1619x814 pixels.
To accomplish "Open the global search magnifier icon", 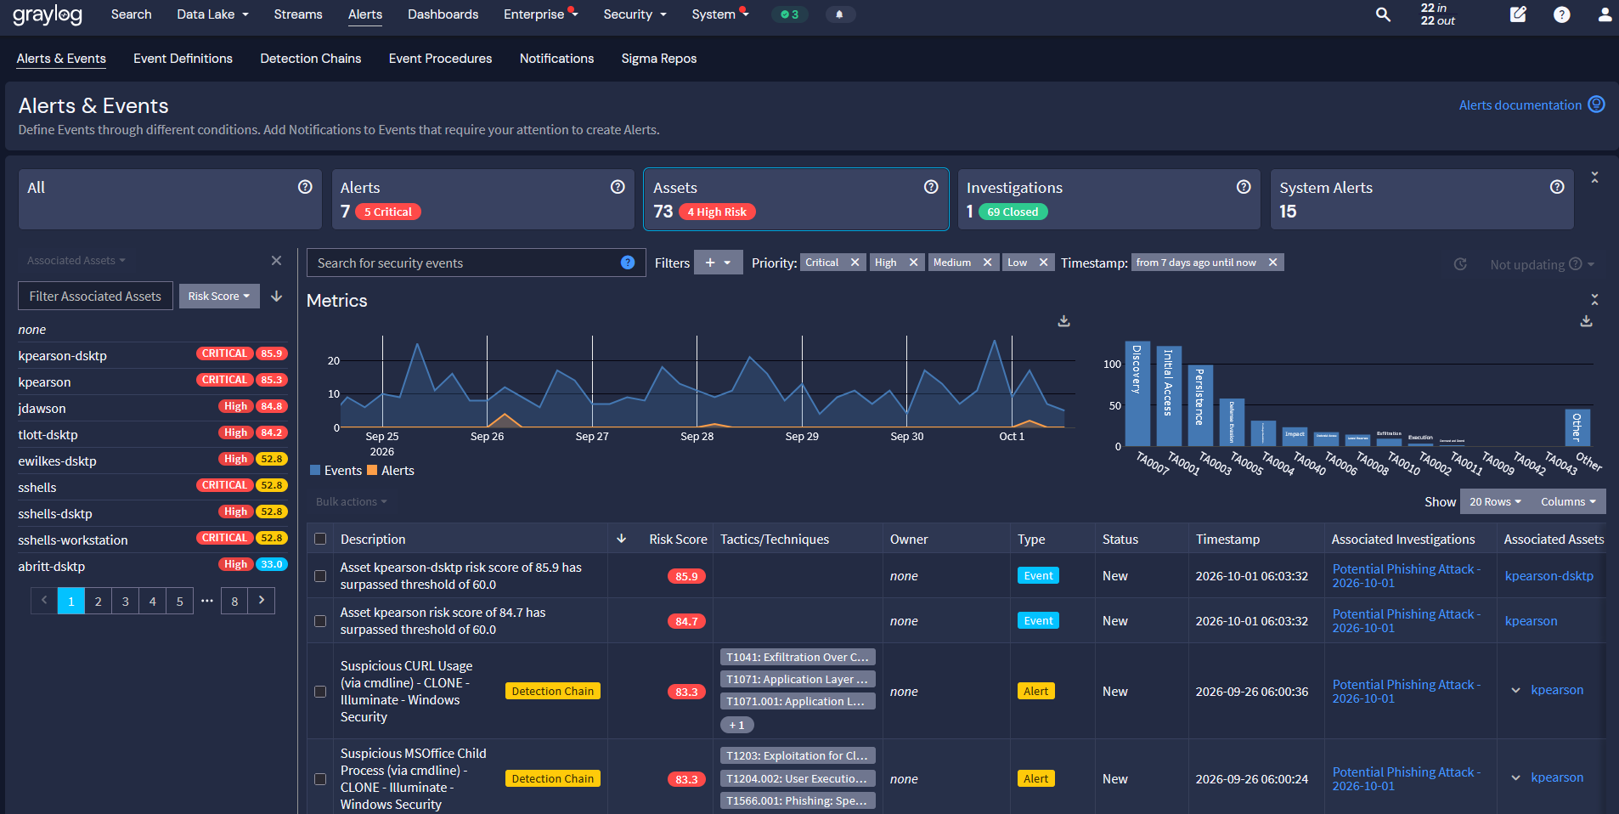I will [x=1383, y=14].
